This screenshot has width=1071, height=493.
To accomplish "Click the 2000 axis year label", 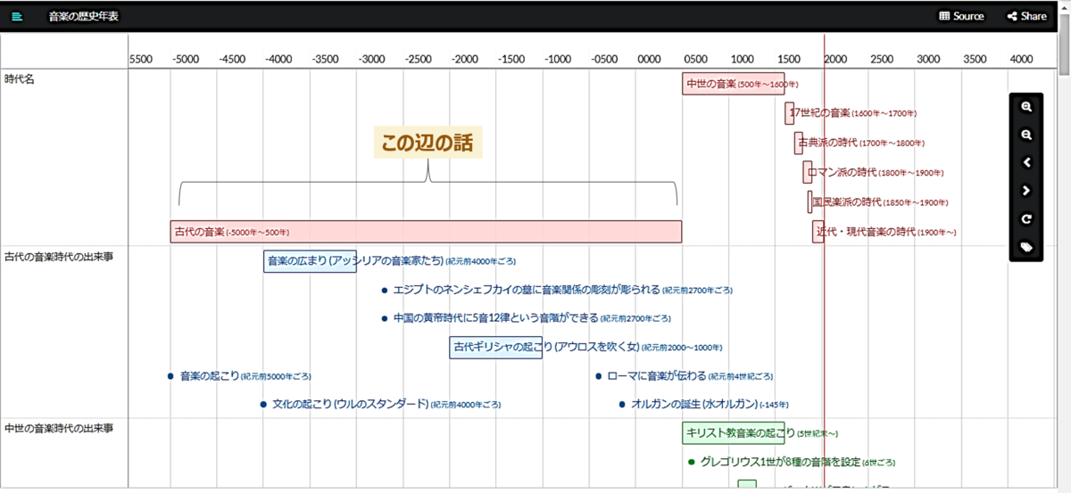I will coord(835,59).
